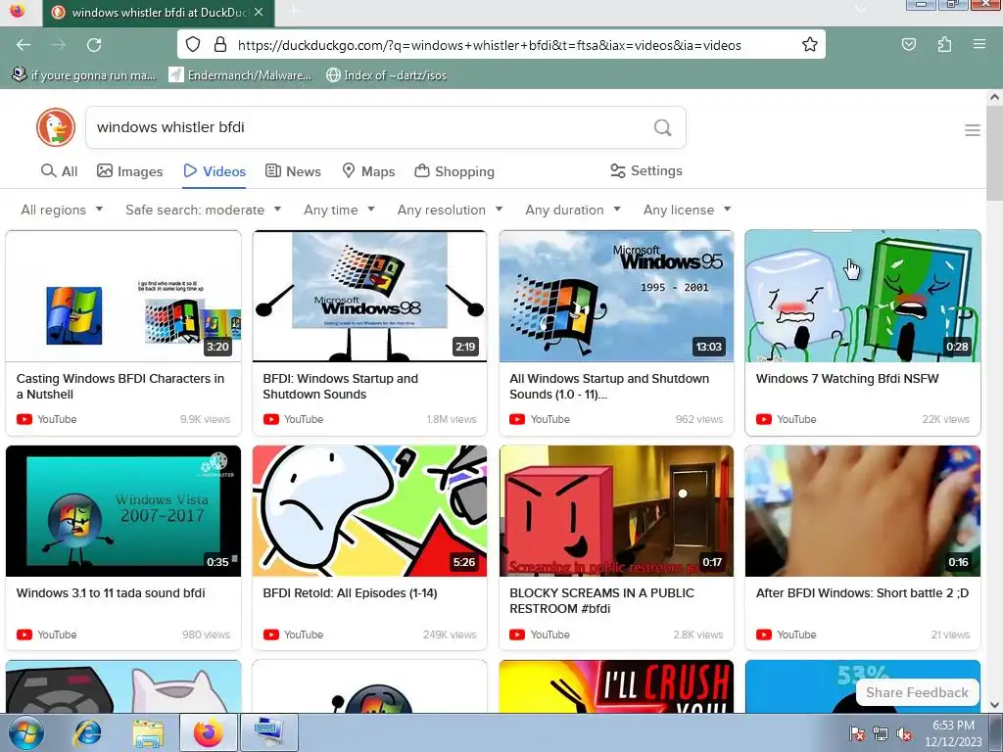Open the Windows 98 startup sounds thumbnail
Screen dimensions: 1003x752
369,297
